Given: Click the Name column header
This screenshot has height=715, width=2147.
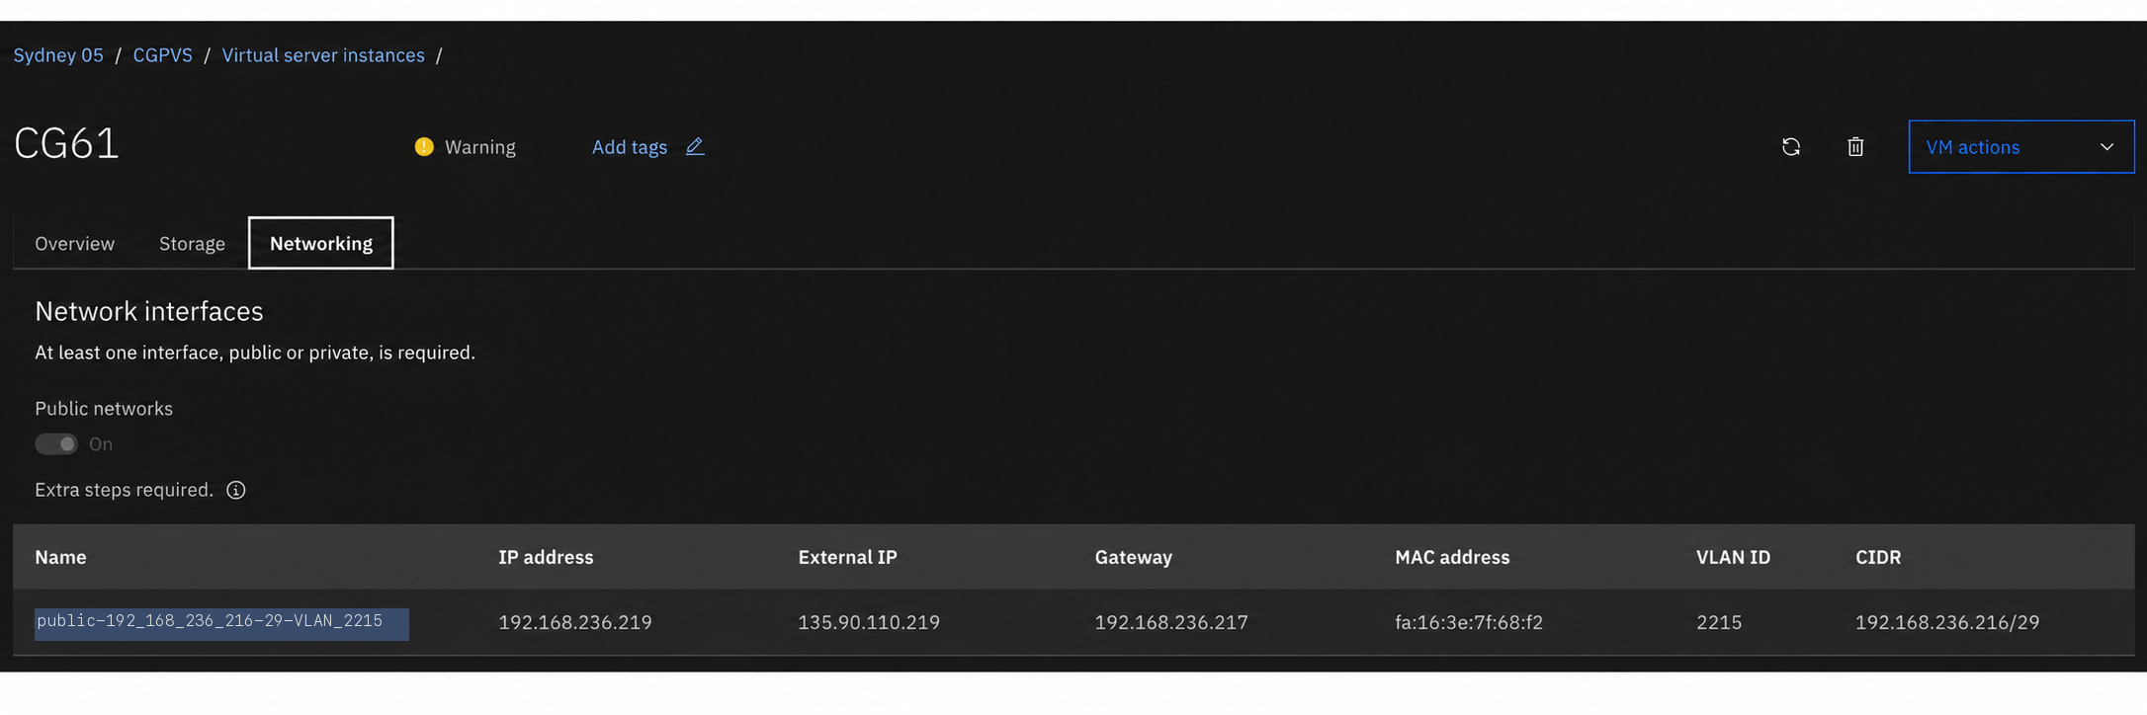Looking at the screenshot, I should click(x=60, y=557).
